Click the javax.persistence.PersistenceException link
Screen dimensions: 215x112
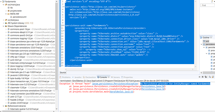[x=115, y=84]
